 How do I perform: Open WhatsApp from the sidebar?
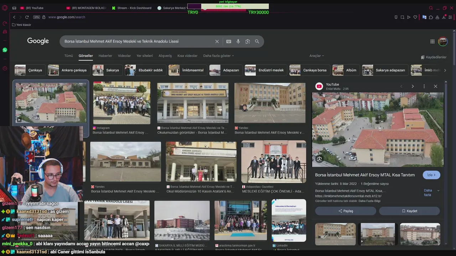5,50
